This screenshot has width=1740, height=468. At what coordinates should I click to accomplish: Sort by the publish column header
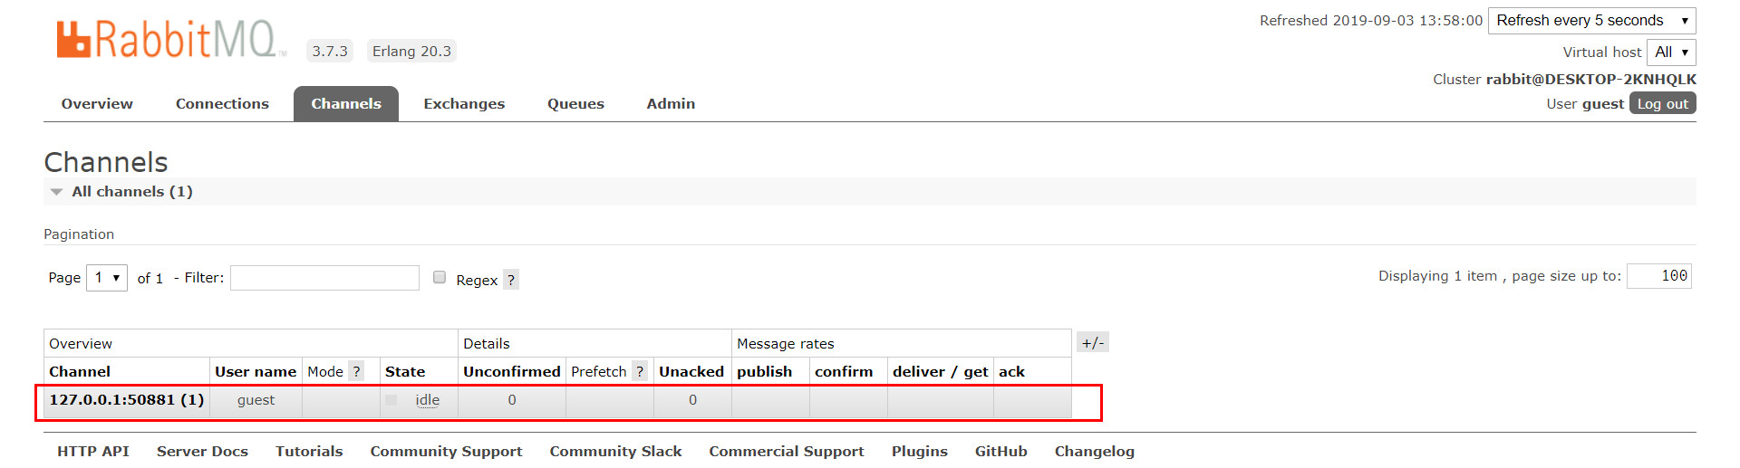point(764,371)
